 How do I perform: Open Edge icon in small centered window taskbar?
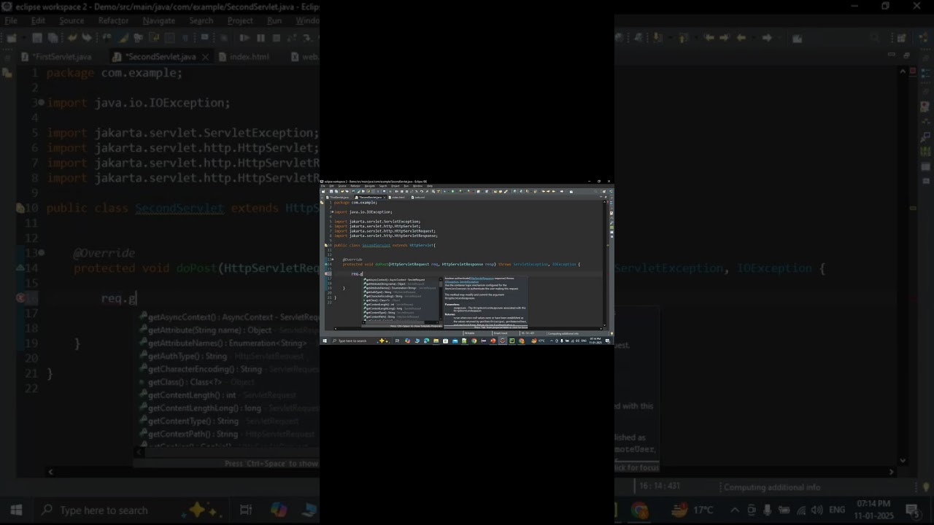(426, 341)
